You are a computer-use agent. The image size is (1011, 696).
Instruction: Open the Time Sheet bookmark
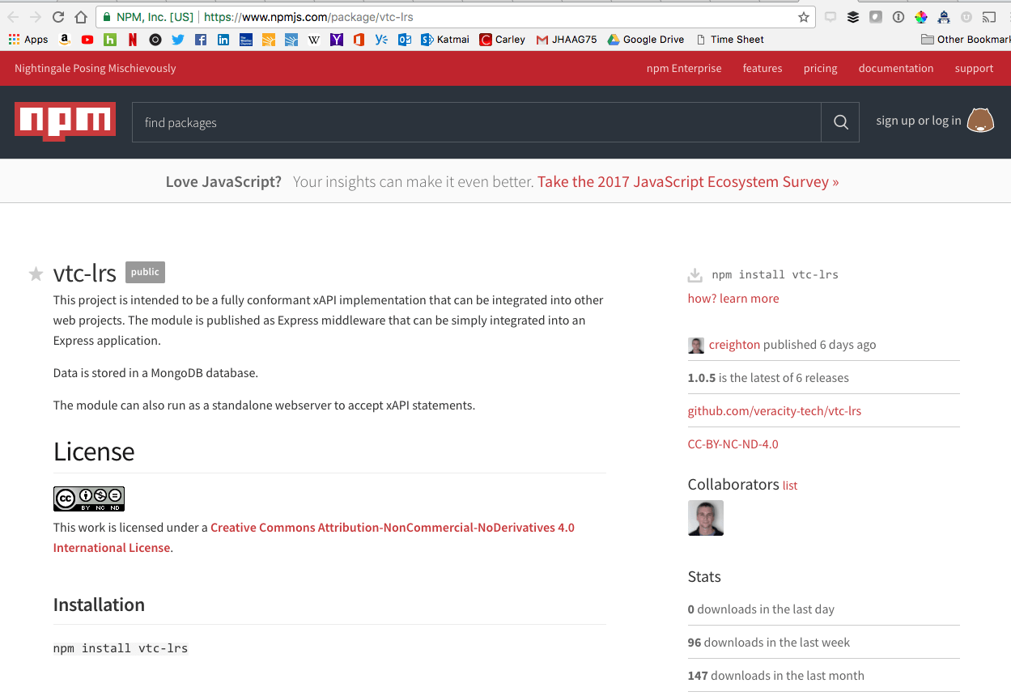pyautogui.click(x=729, y=39)
